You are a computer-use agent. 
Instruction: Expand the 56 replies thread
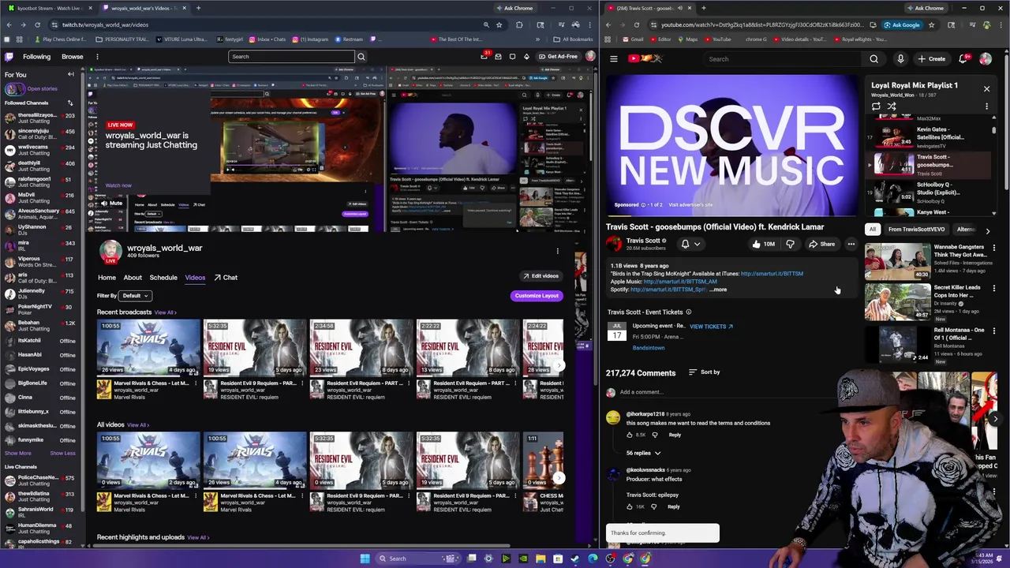pos(643,453)
